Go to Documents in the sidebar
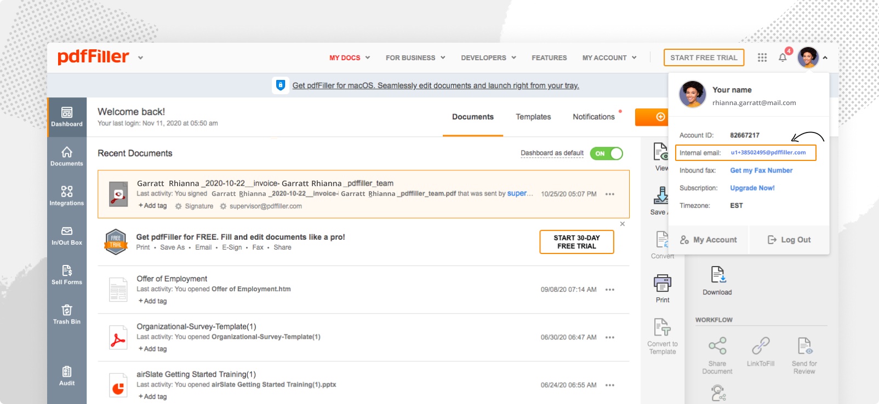 point(67,157)
